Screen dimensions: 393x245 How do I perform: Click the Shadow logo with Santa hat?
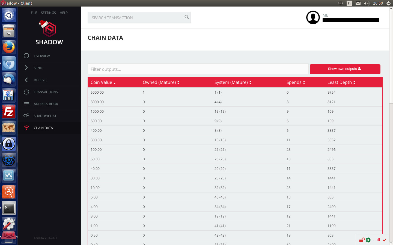click(49, 33)
